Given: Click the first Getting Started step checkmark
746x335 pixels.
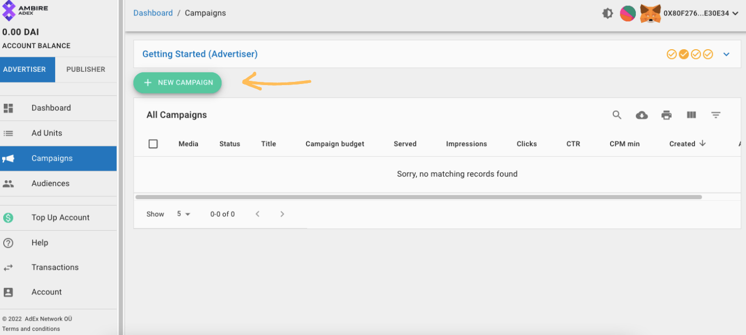Looking at the screenshot, I should [672, 54].
